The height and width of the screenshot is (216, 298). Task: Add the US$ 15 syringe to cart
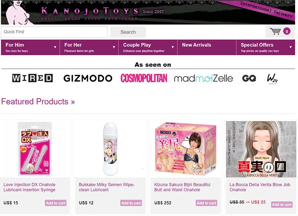coord(56,203)
